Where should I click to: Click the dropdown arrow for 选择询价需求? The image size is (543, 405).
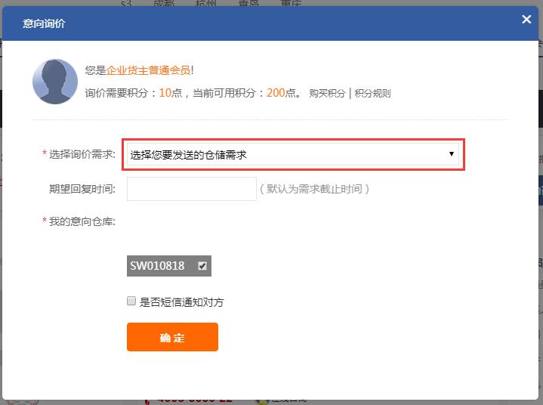click(x=452, y=154)
